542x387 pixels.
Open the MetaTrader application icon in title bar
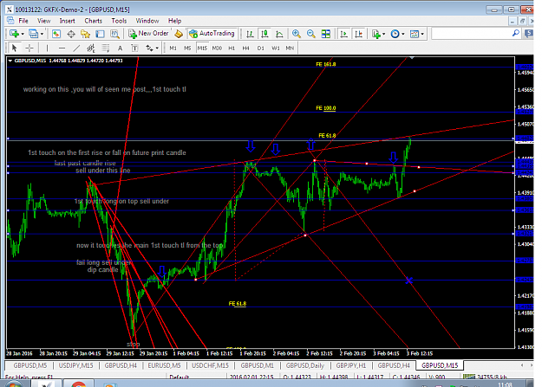[x=10, y=10]
